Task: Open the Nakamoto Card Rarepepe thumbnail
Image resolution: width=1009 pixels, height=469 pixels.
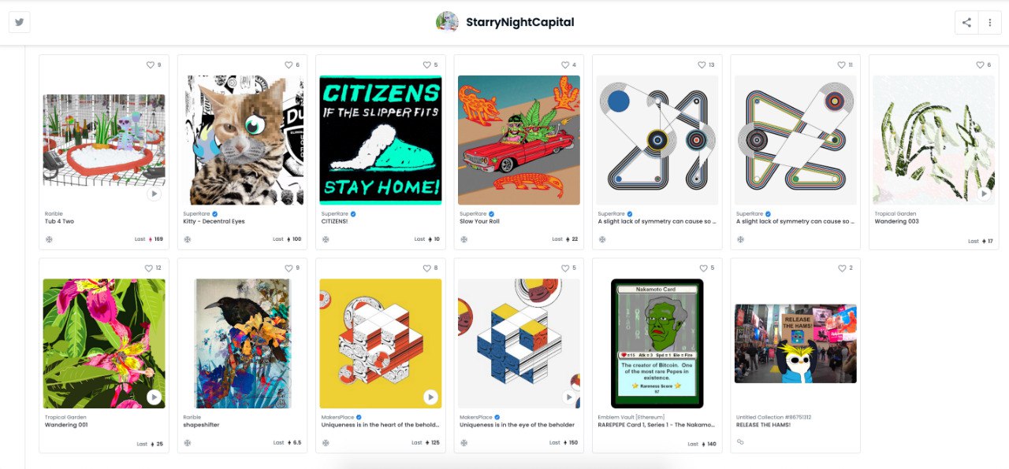Action: coord(657,344)
